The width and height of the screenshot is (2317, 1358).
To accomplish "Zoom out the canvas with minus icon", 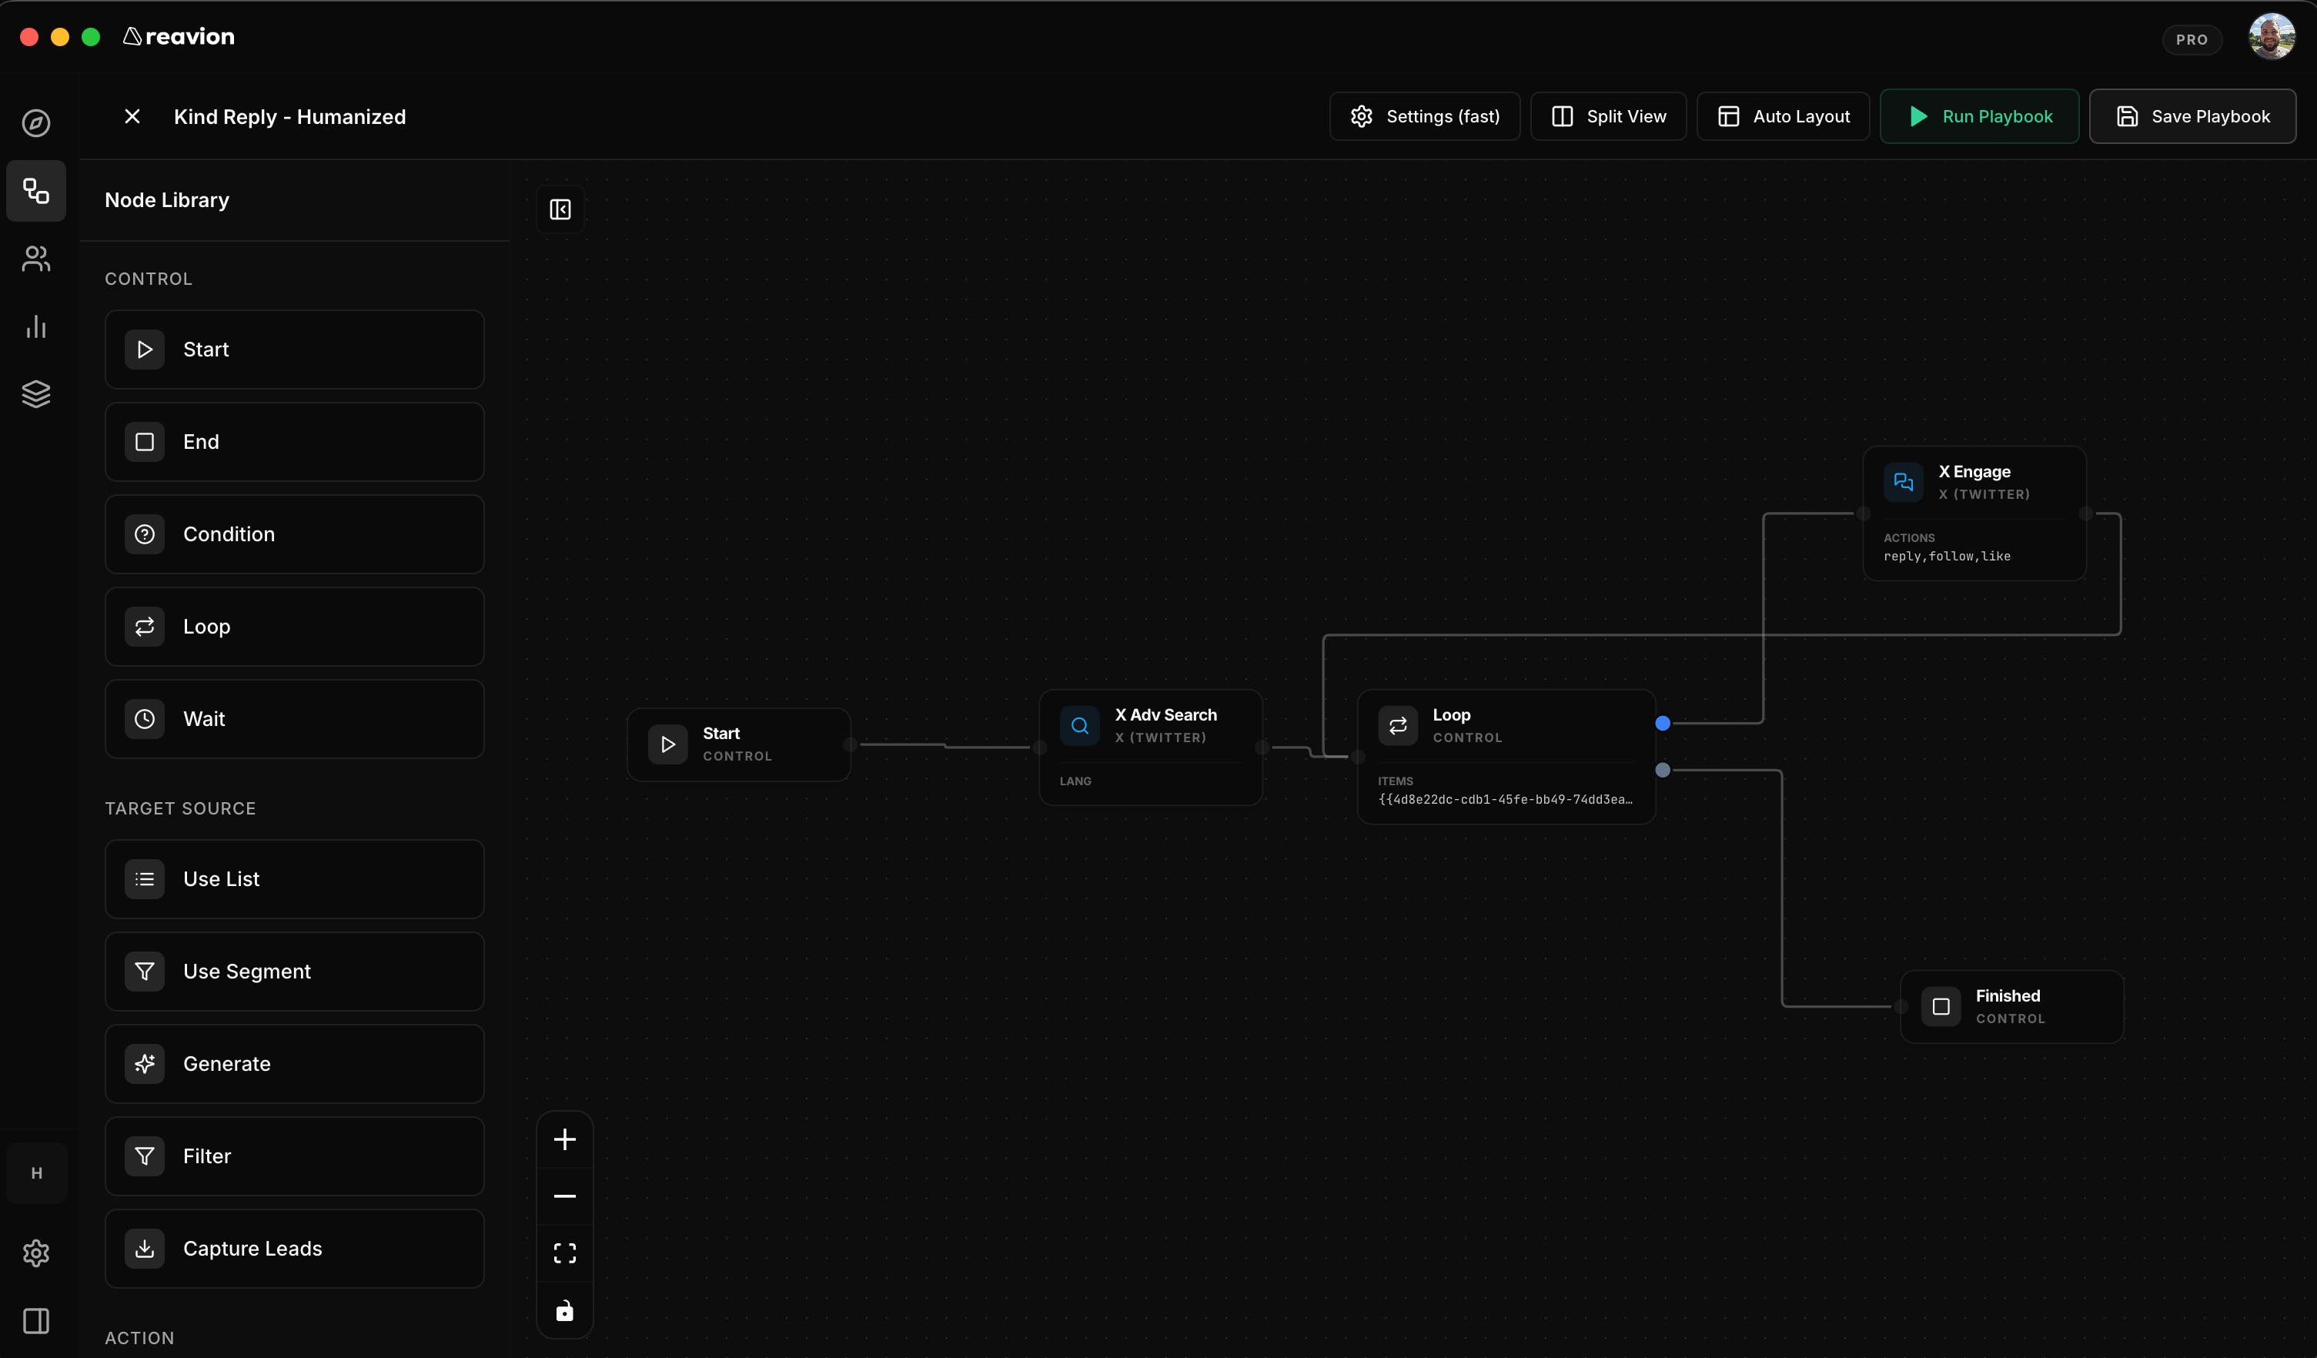I will (x=564, y=1196).
